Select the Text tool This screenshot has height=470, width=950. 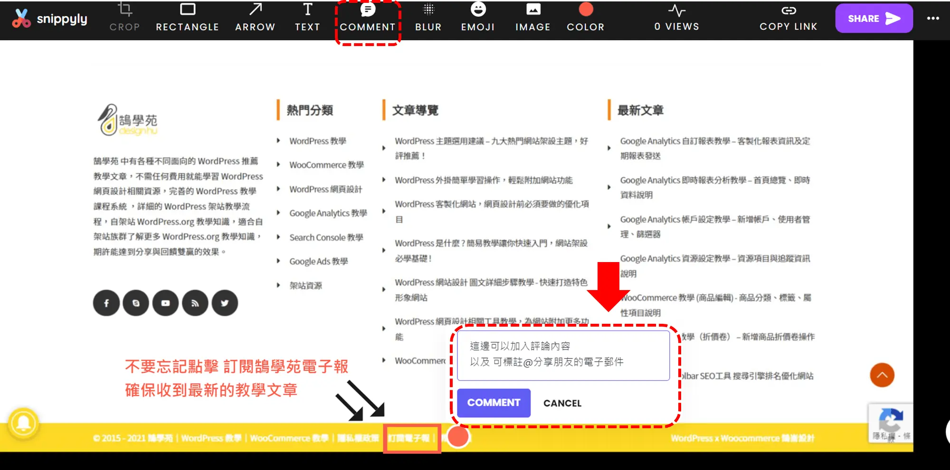tap(307, 17)
